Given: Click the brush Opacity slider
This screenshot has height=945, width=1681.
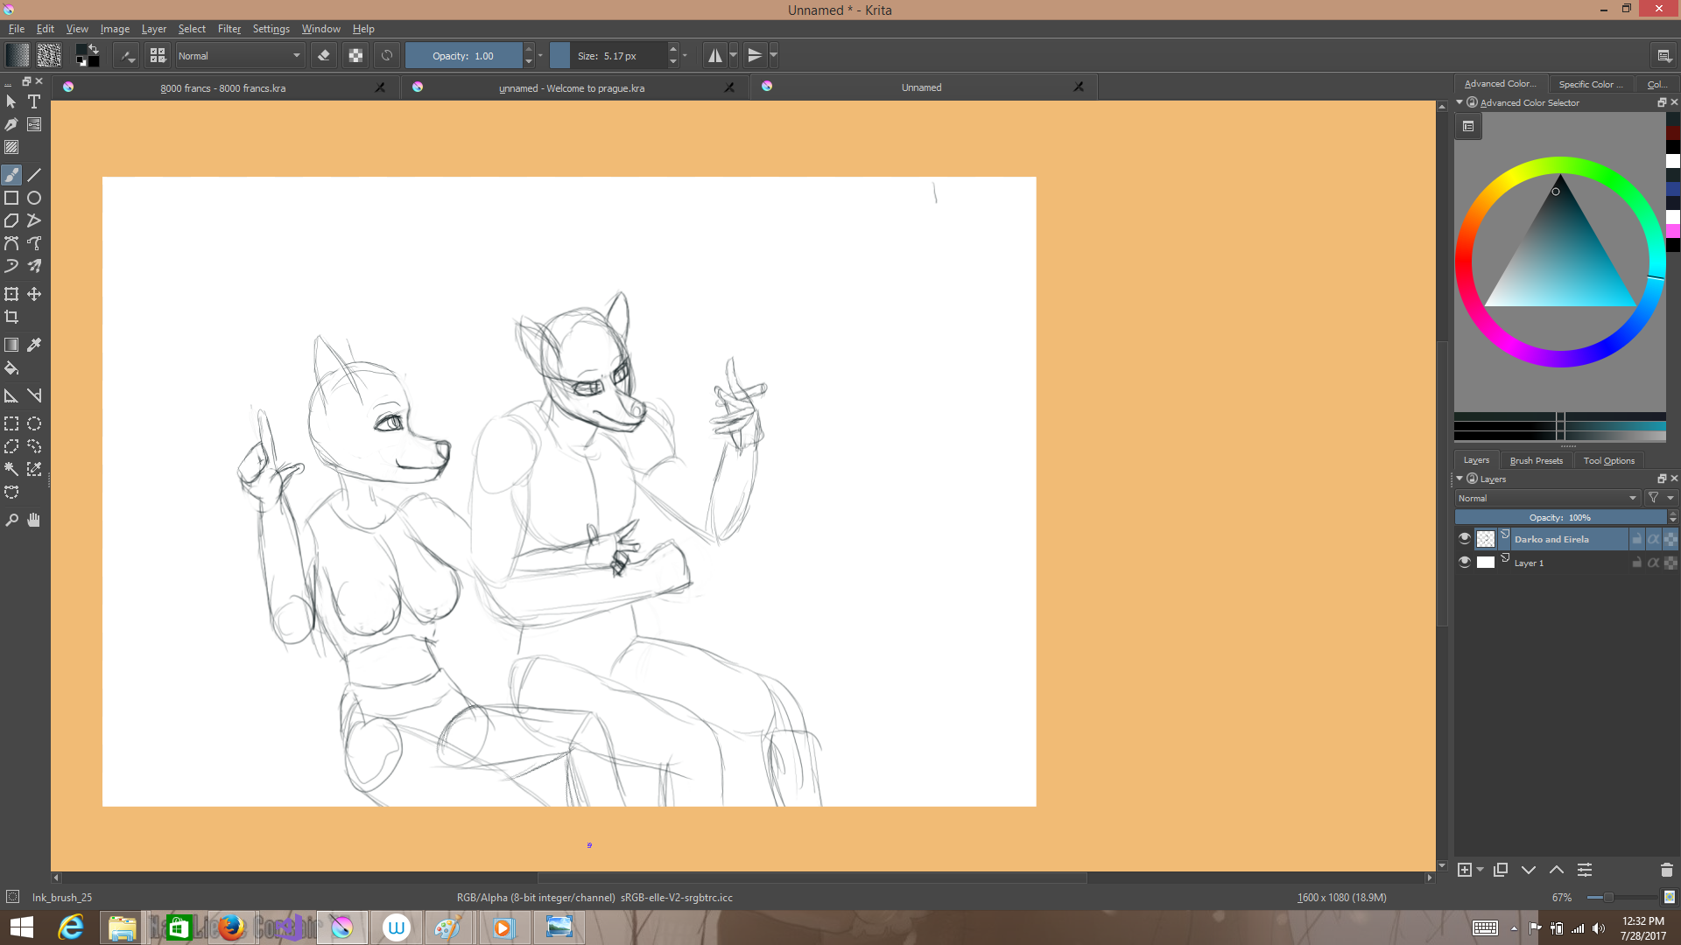Looking at the screenshot, I should point(463,56).
